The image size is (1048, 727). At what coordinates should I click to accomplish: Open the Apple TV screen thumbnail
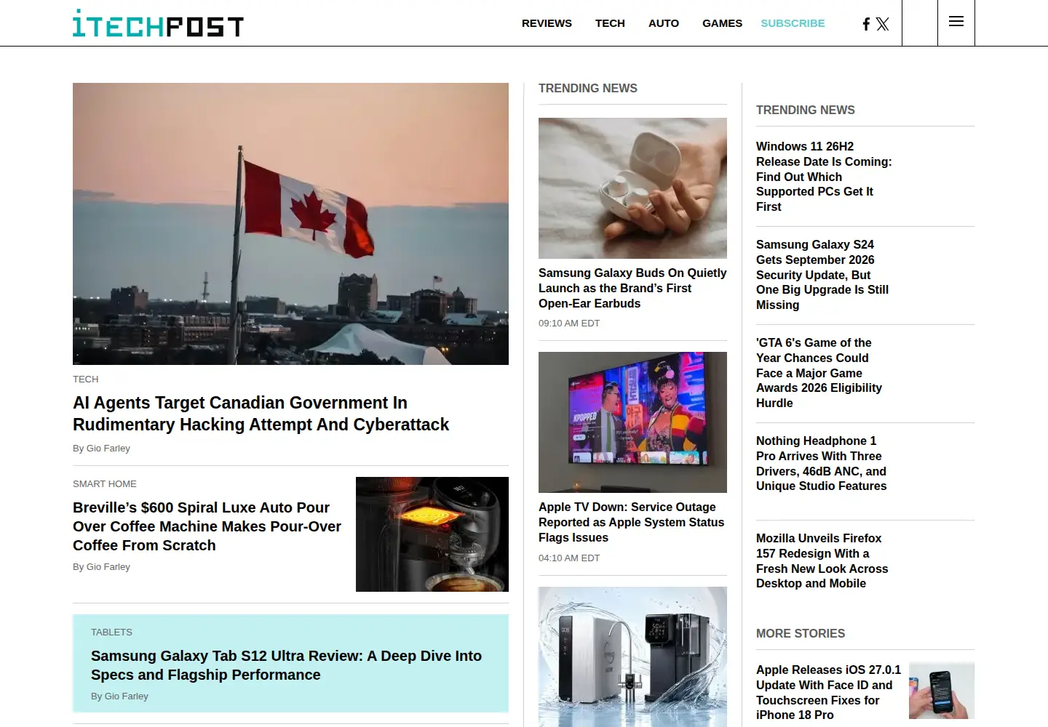point(632,422)
